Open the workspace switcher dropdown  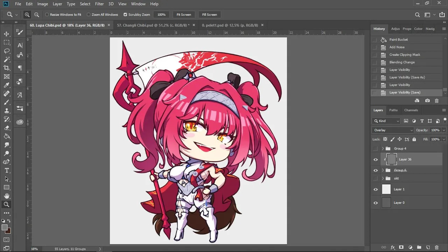point(429,15)
